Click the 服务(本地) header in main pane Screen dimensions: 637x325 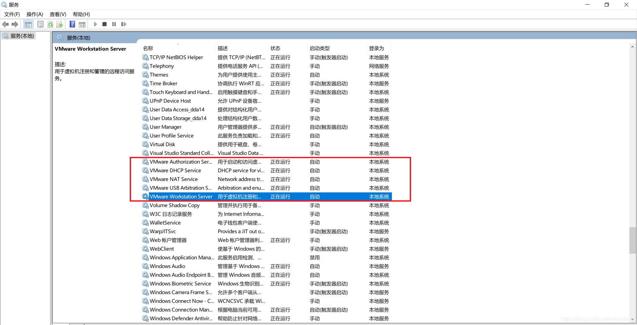pyautogui.click(x=79, y=38)
